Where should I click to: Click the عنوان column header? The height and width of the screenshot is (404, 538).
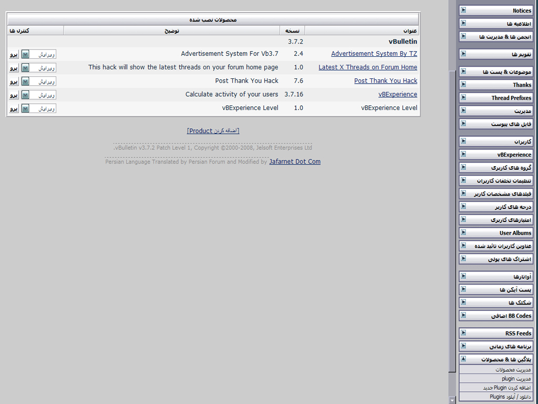[x=361, y=31]
